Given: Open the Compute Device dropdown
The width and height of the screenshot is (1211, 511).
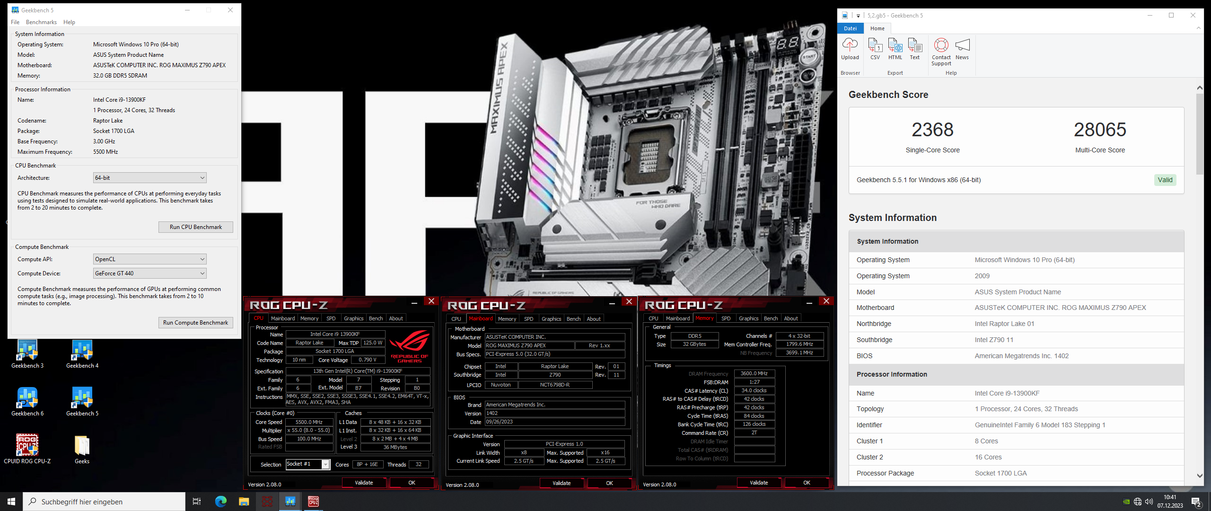Looking at the screenshot, I should [149, 273].
